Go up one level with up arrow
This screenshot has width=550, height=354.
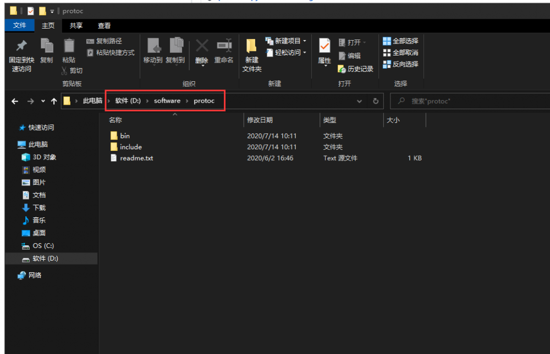tap(54, 101)
